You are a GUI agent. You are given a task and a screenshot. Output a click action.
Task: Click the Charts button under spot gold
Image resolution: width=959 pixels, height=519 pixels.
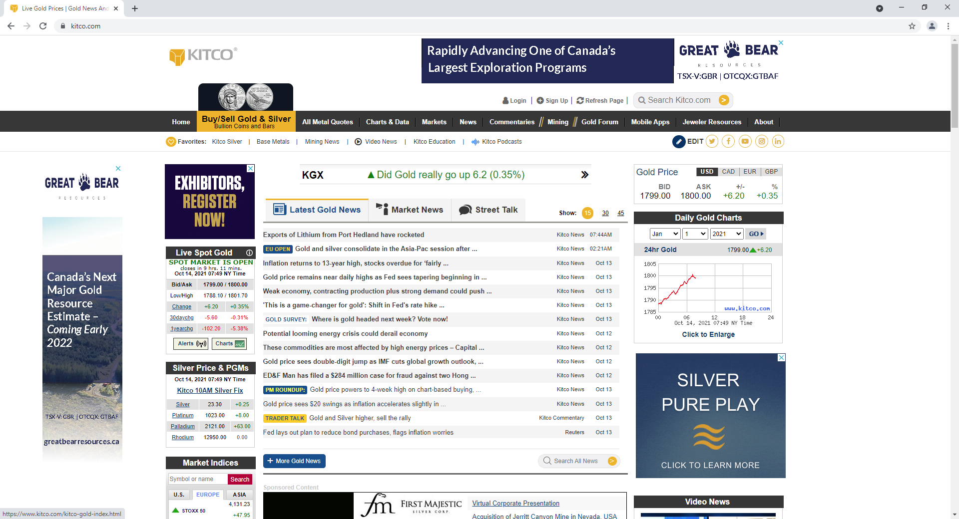(229, 344)
